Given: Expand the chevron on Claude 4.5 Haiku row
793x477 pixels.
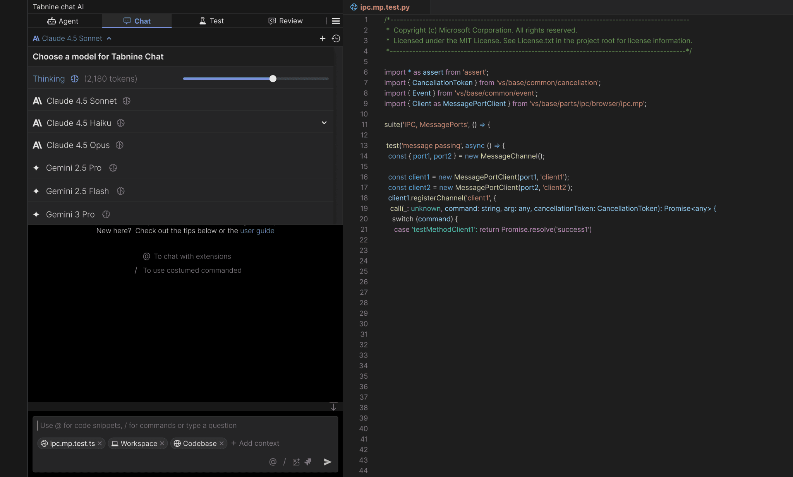Looking at the screenshot, I should point(324,123).
